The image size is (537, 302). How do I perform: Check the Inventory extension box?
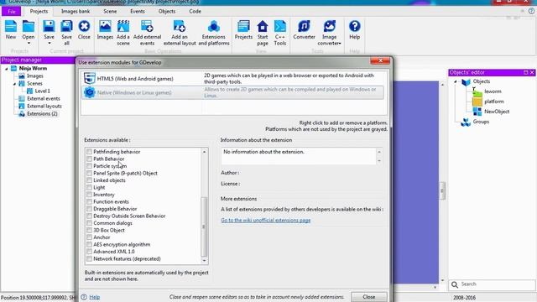[90, 195]
